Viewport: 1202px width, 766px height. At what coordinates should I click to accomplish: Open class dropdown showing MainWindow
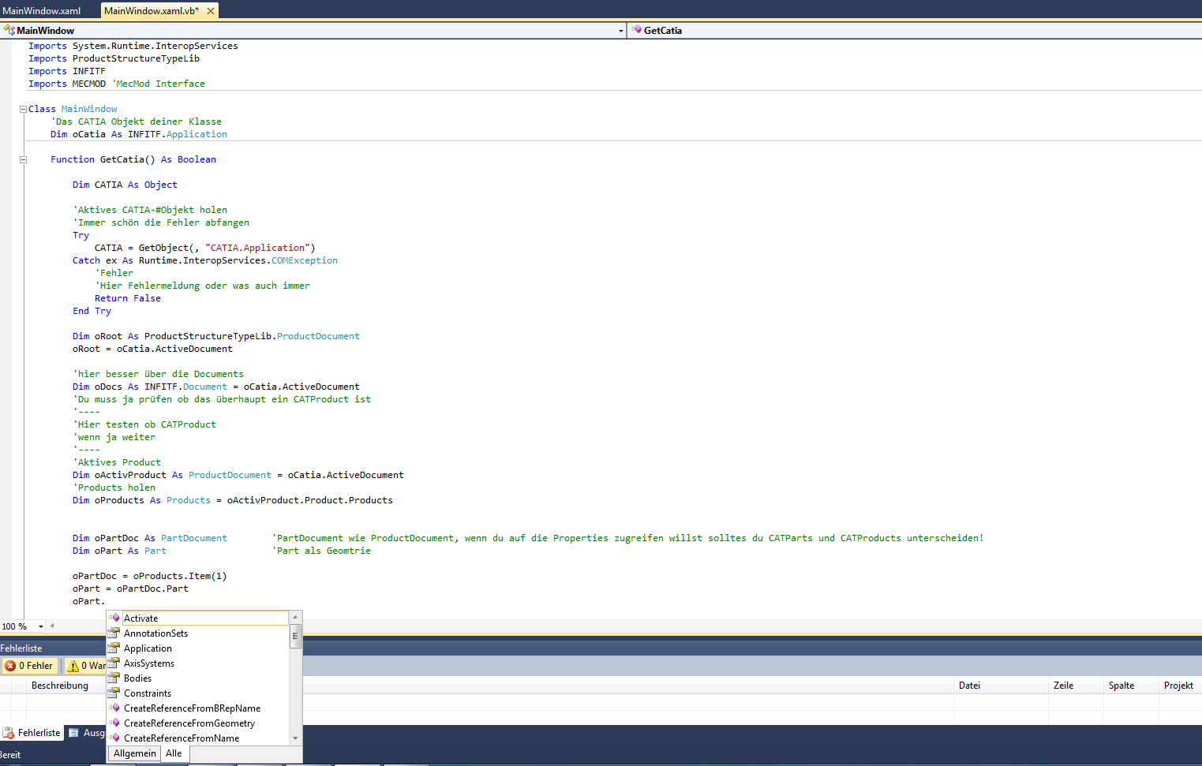click(620, 31)
